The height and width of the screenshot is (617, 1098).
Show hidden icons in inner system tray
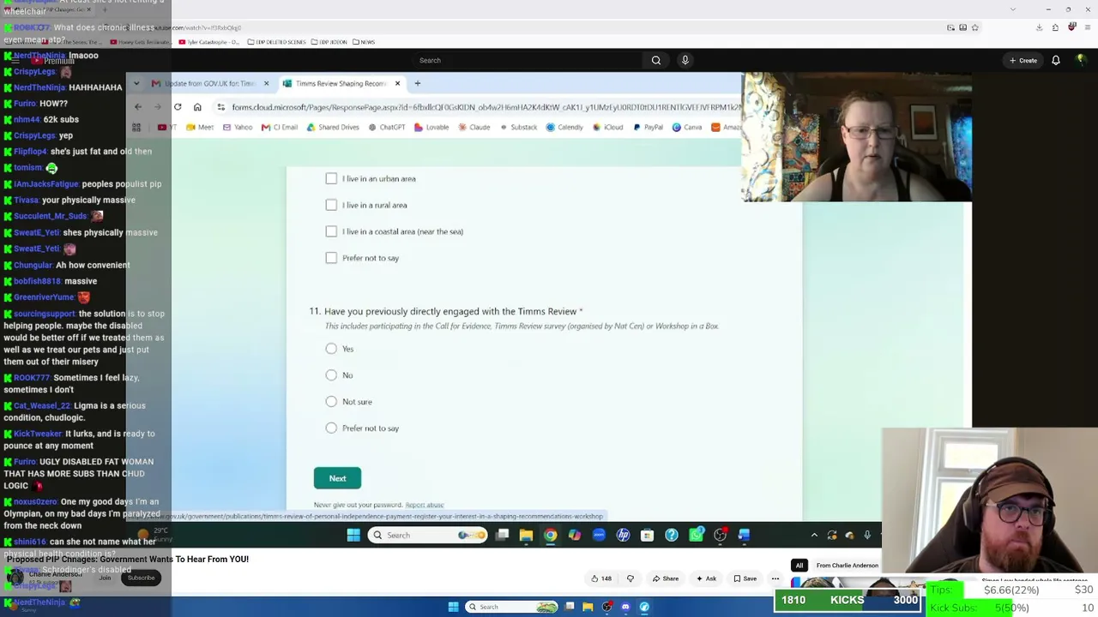(x=814, y=536)
